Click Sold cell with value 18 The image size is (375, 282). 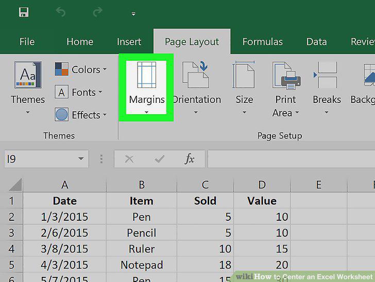[x=205, y=265]
